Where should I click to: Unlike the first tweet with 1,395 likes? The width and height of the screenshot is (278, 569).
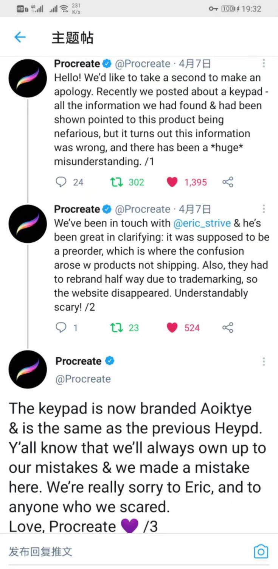click(x=172, y=182)
